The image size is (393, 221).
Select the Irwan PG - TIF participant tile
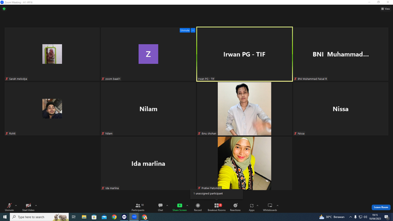point(244,54)
